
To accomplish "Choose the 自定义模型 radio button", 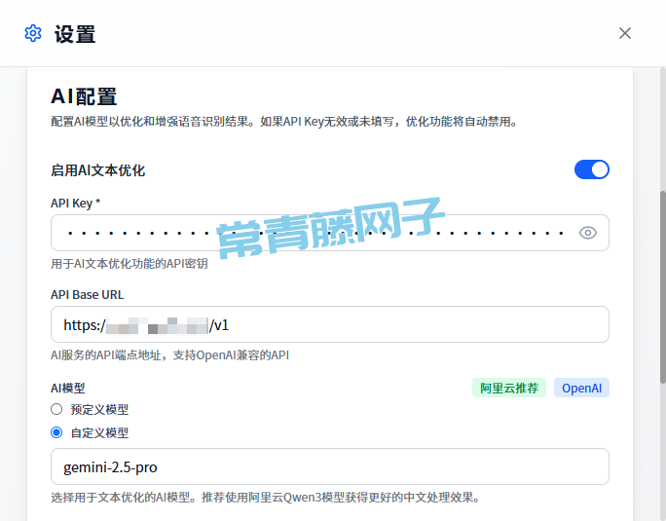I will [x=56, y=432].
